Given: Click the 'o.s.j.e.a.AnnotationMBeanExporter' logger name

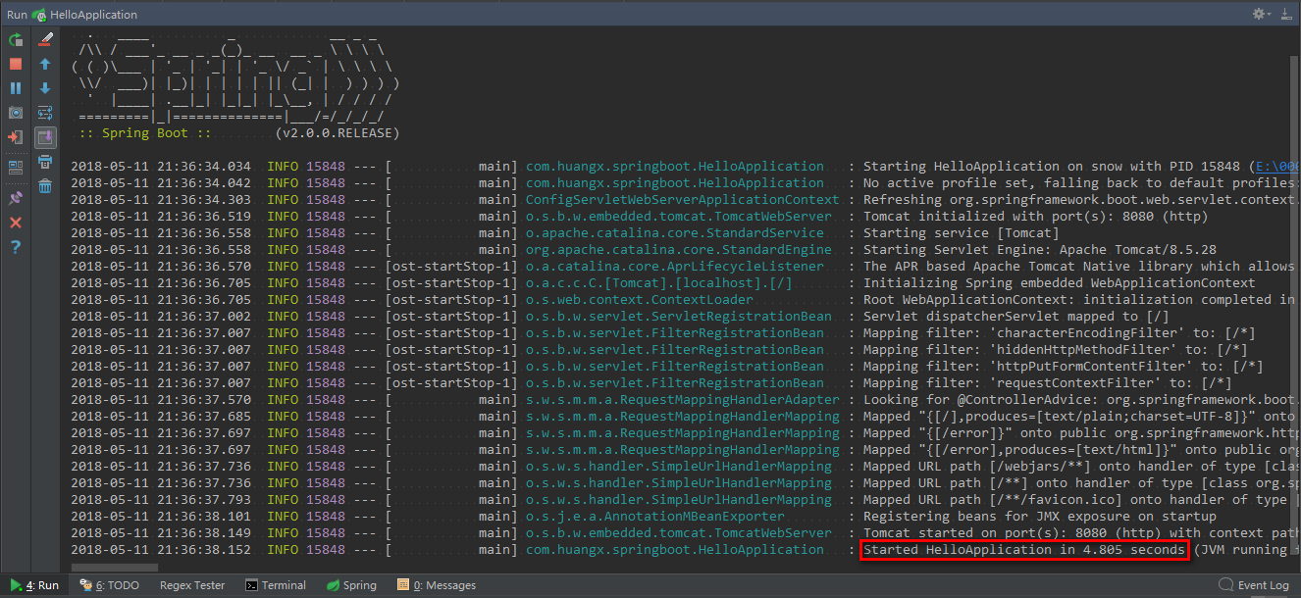Looking at the screenshot, I should tap(655, 517).
